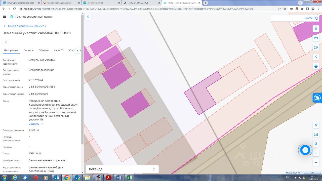This screenshot has height=181, width=322.
Task: Open Microsoft Word from the taskbar
Action: coord(118,178)
